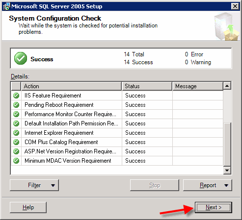Image resolution: width=242 pixels, height=220 pixels.
Task: Open Help for the configuration check
Action: coord(28,207)
